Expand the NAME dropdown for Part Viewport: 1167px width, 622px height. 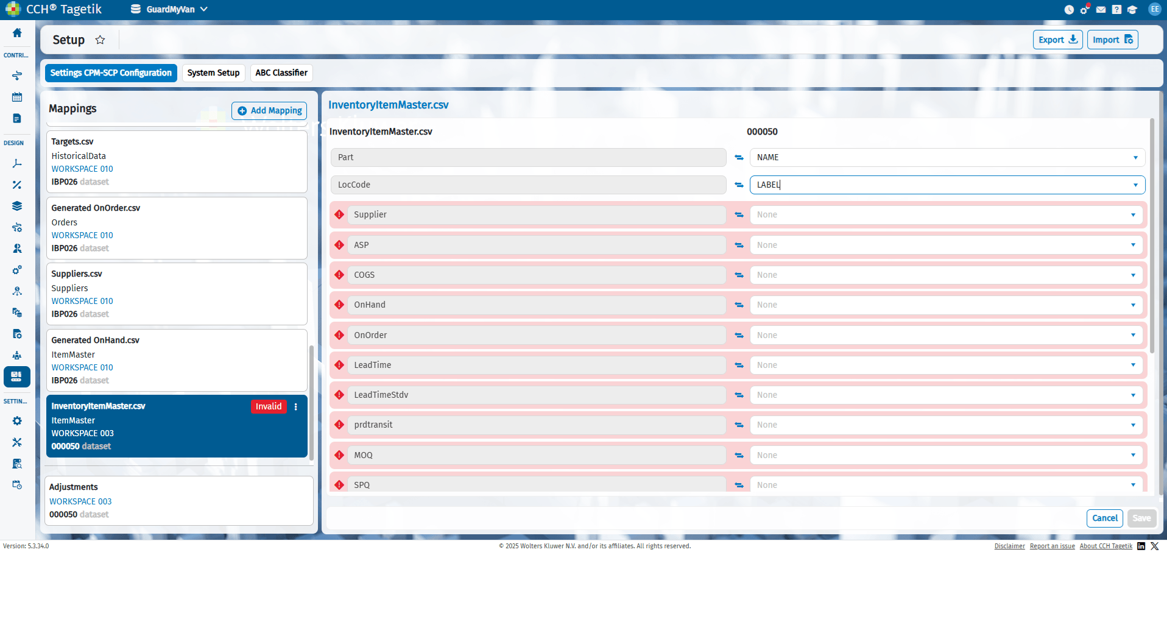point(947,158)
